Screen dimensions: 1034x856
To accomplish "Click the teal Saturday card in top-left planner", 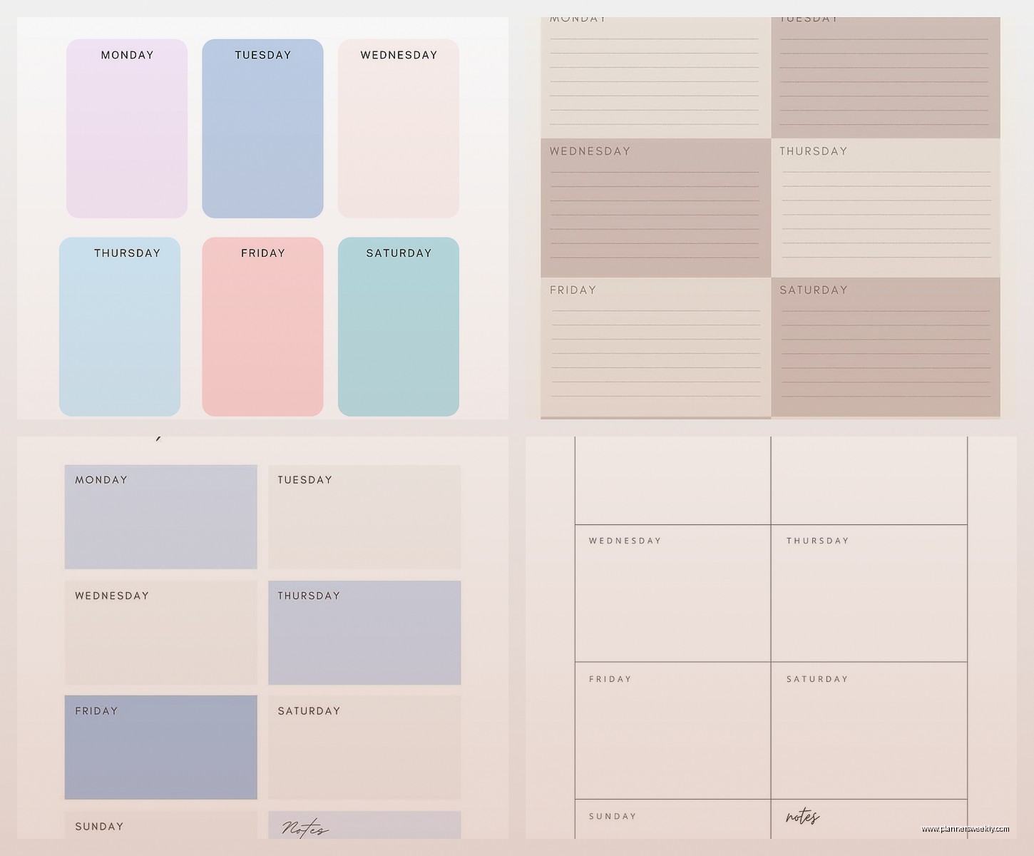I will [x=398, y=327].
